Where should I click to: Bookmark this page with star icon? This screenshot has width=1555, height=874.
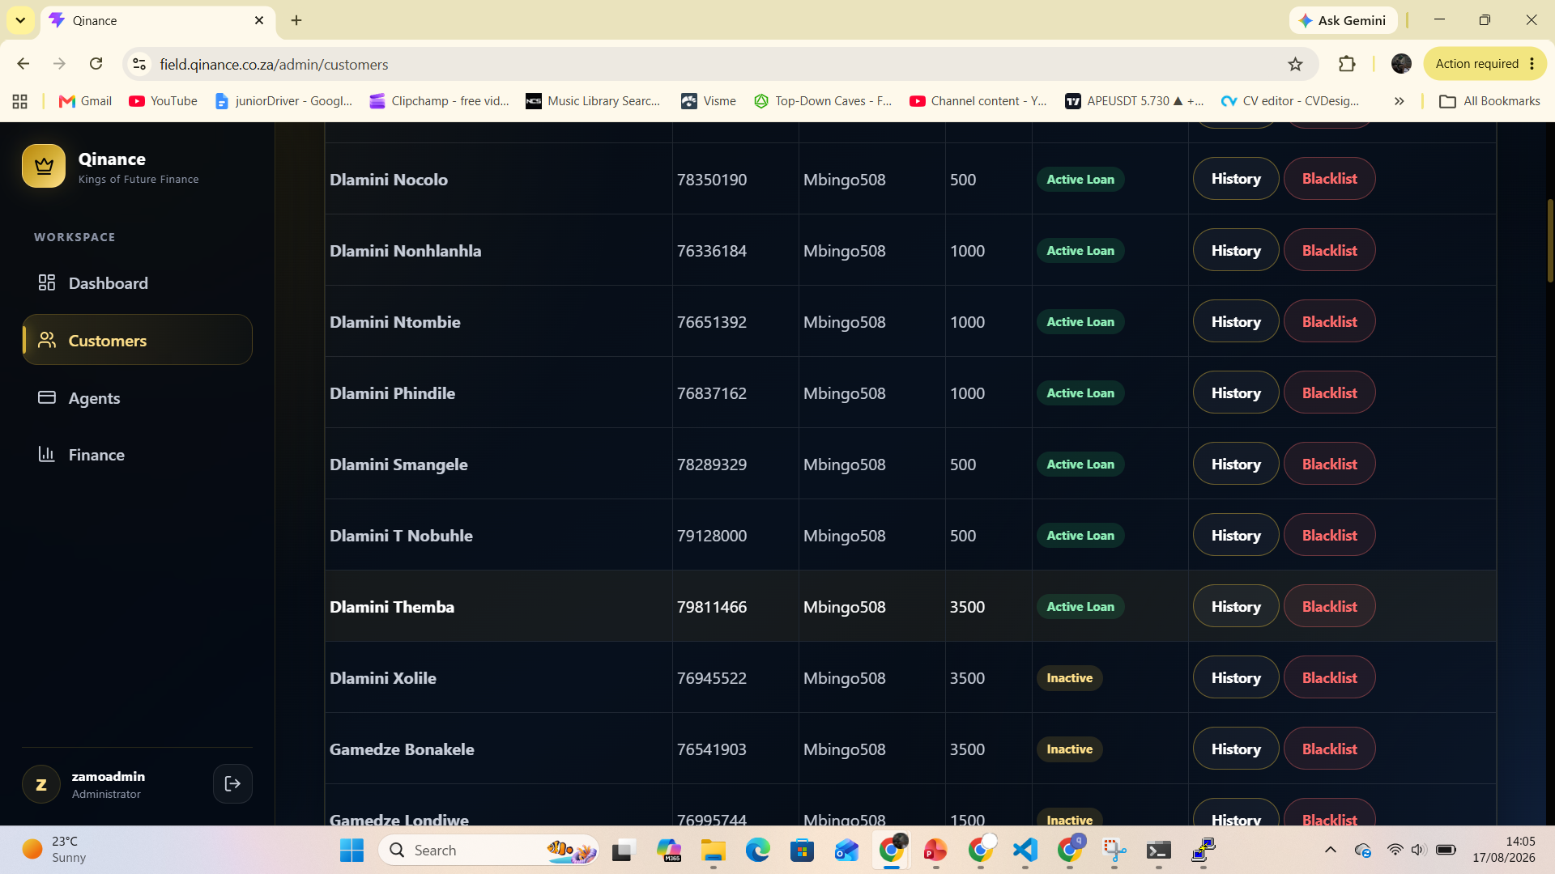(1295, 64)
